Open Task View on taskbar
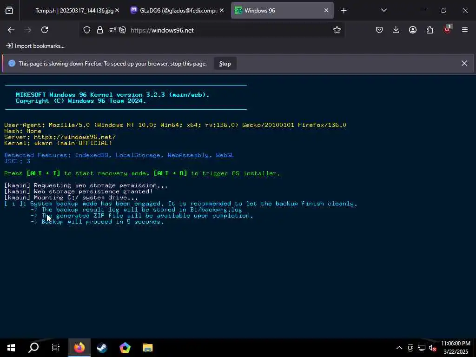 [x=56, y=348]
